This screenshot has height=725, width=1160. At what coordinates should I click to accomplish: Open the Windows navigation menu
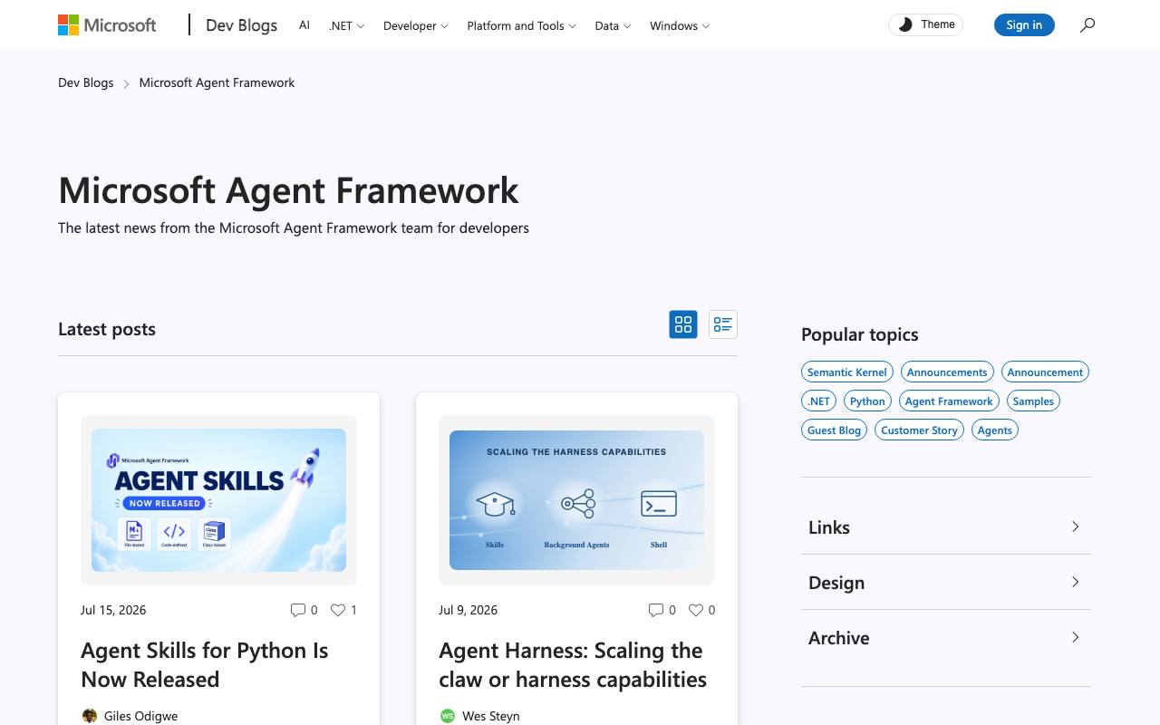[x=680, y=25]
